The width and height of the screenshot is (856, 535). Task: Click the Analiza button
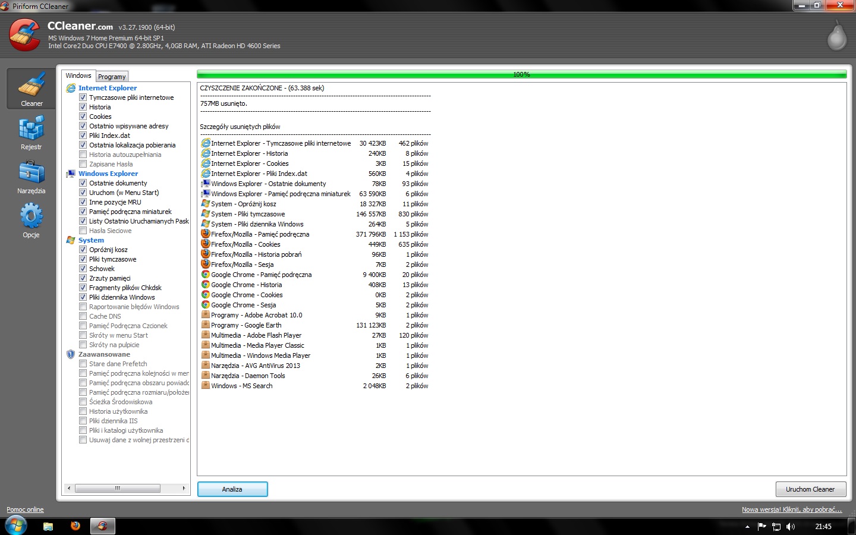click(x=232, y=489)
